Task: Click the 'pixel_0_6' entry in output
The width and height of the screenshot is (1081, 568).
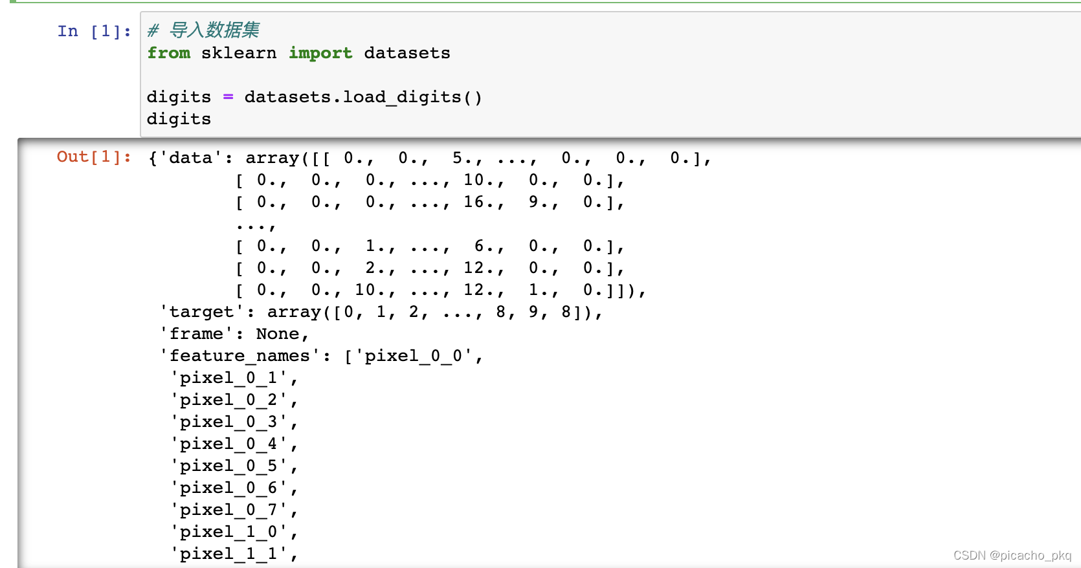Action: (234, 488)
